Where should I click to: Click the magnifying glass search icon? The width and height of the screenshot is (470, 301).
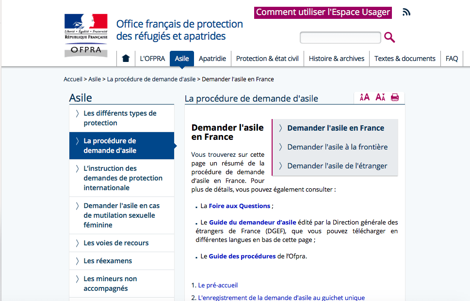(x=389, y=37)
